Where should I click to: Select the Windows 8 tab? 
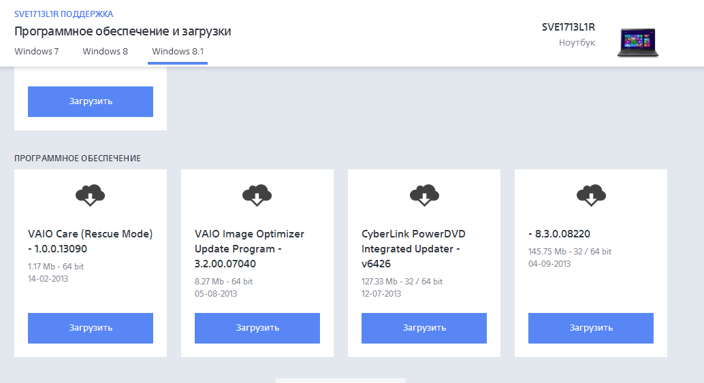[105, 52]
